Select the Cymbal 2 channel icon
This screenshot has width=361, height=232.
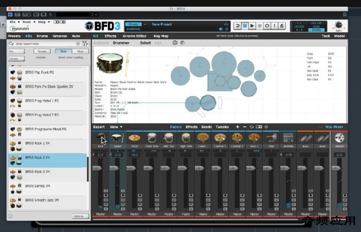click(237, 138)
